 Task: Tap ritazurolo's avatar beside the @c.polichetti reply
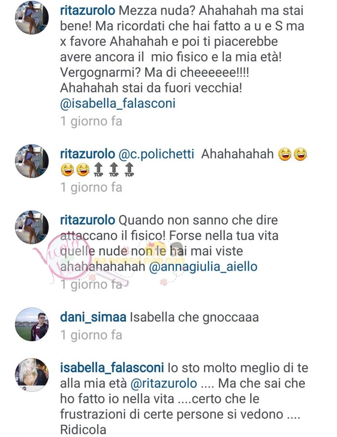click(x=32, y=161)
